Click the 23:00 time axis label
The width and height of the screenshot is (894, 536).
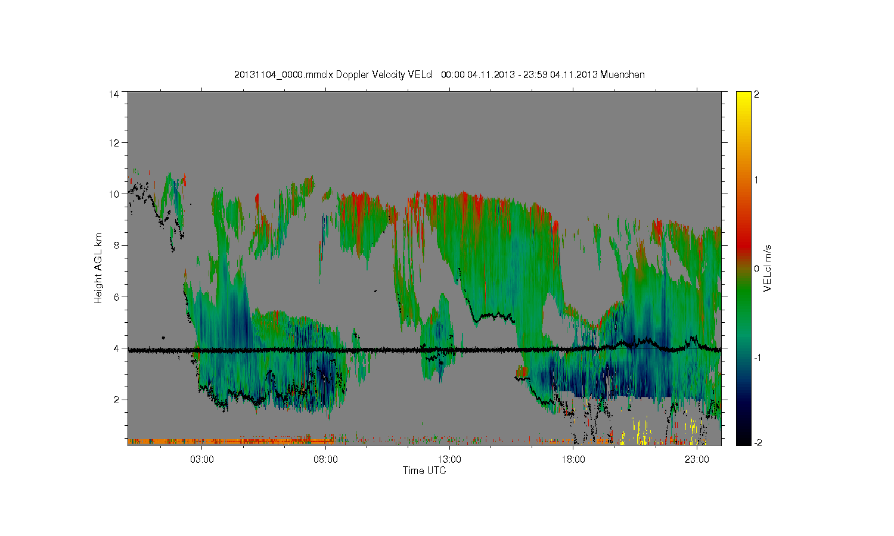[696, 460]
